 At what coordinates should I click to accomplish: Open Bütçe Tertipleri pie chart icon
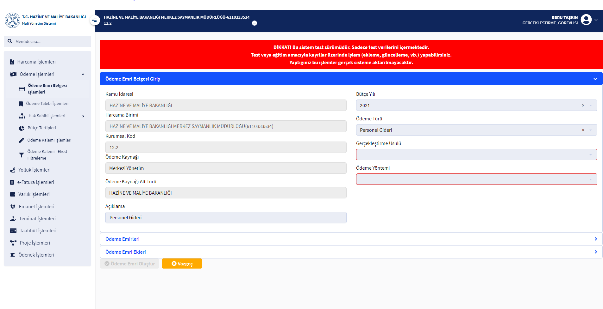(22, 128)
